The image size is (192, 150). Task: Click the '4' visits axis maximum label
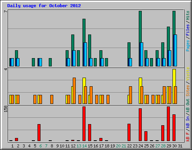click(6, 69)
